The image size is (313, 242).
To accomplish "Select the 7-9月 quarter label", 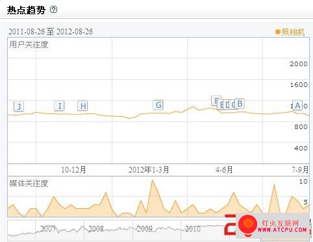I will pos(300,170).
